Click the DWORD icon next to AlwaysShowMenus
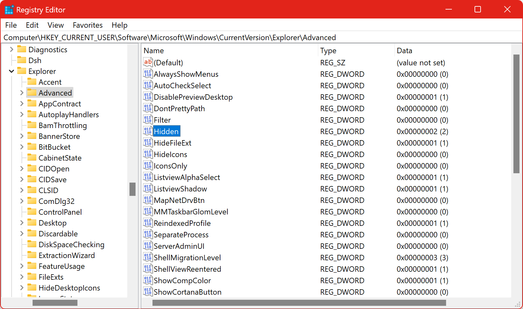The height and width of the screenshot is (309, 523). pyautogui.click(x=148, y=74)
